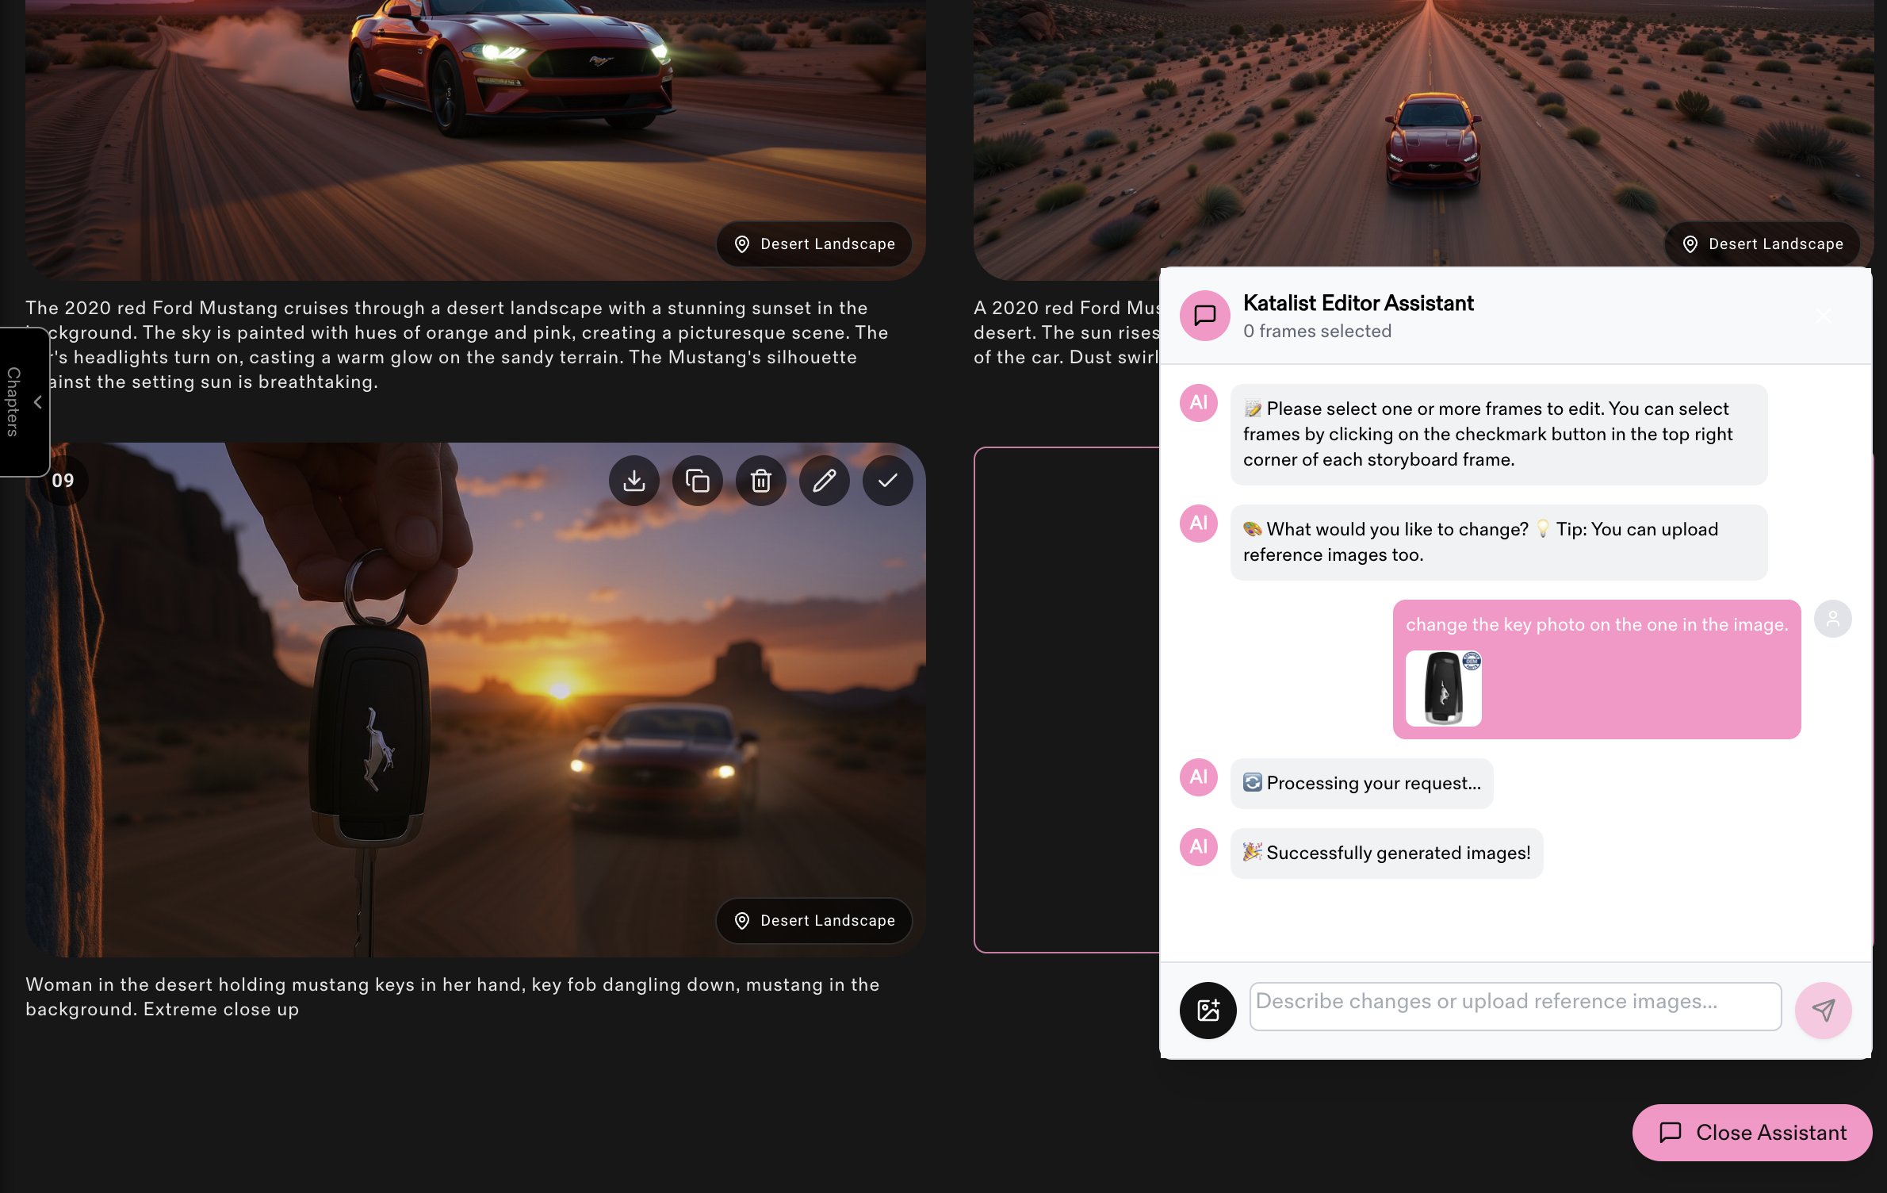Expand the Chapters side panel
Screen dimensions: 1887x1193
13,401
